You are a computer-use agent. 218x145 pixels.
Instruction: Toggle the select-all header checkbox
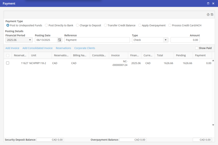pos(8,56)
